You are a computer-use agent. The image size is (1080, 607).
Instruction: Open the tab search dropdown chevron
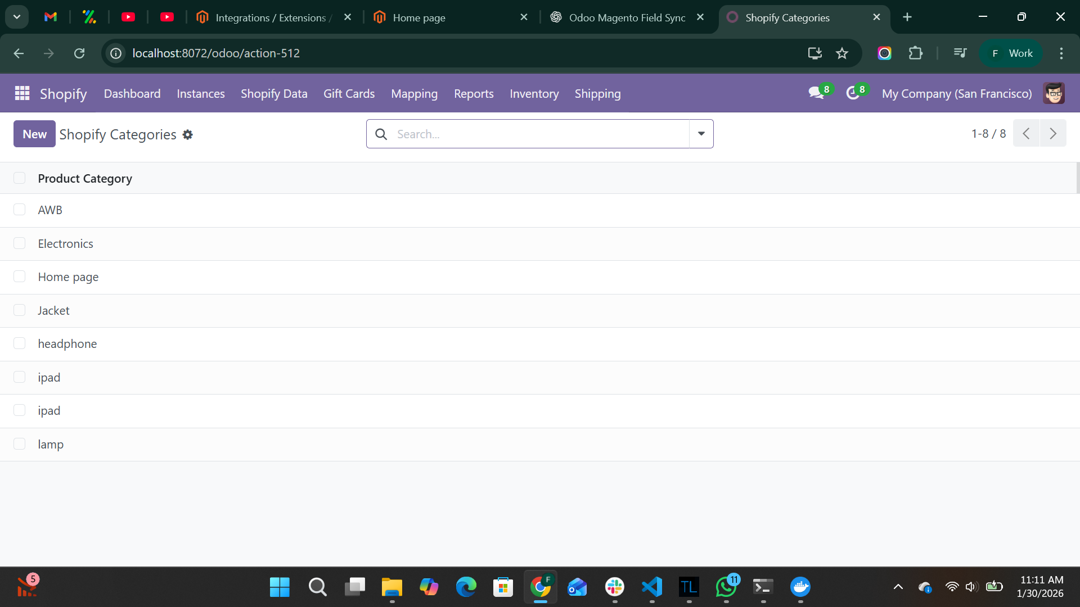[17, 17]
